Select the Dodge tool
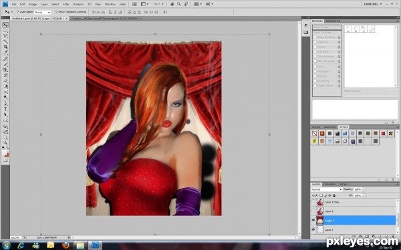Screen dimensions: 401x250 (x=5, y=97)
